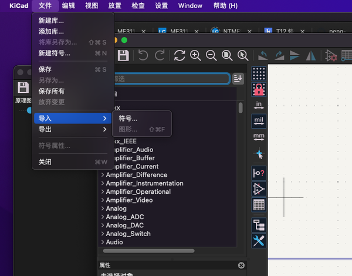Click the Rotate clockwise icon
This screenshot has height=276, width=352.
(279, 55)
